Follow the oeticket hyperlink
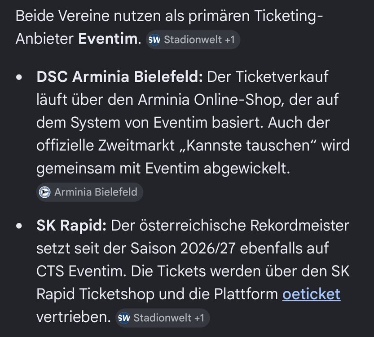Screen dimensions: 374x337 (311, 294)
